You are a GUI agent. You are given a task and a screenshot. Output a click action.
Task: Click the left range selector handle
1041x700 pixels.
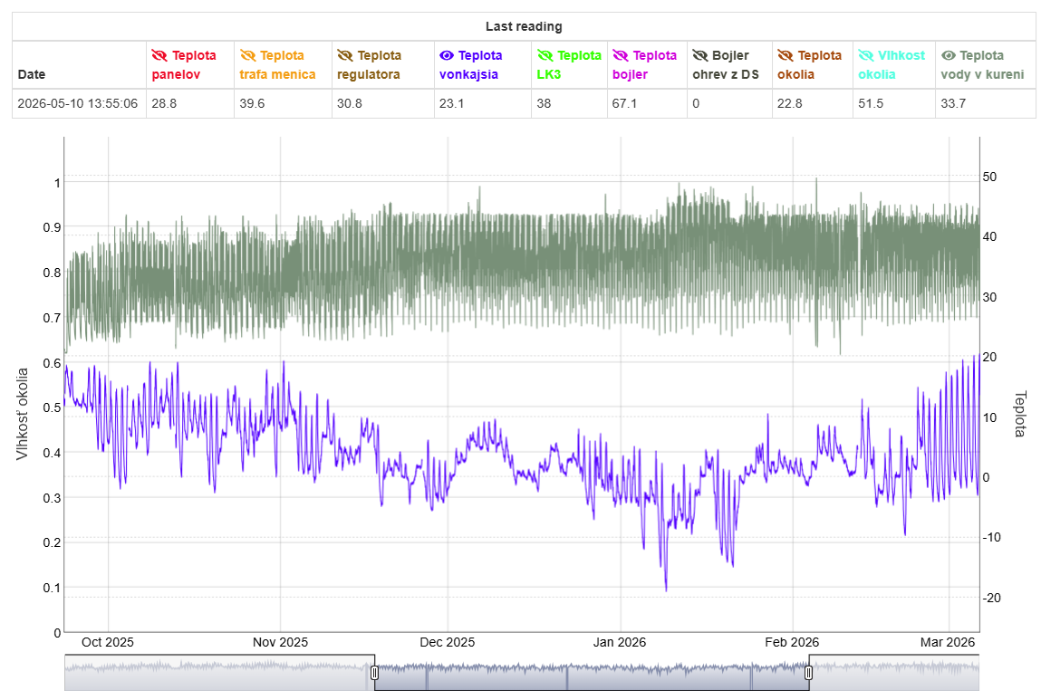pos(374,673)
